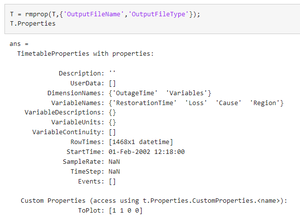Click the TimeStep property label
300x222 pixels.
pos(87,172)
